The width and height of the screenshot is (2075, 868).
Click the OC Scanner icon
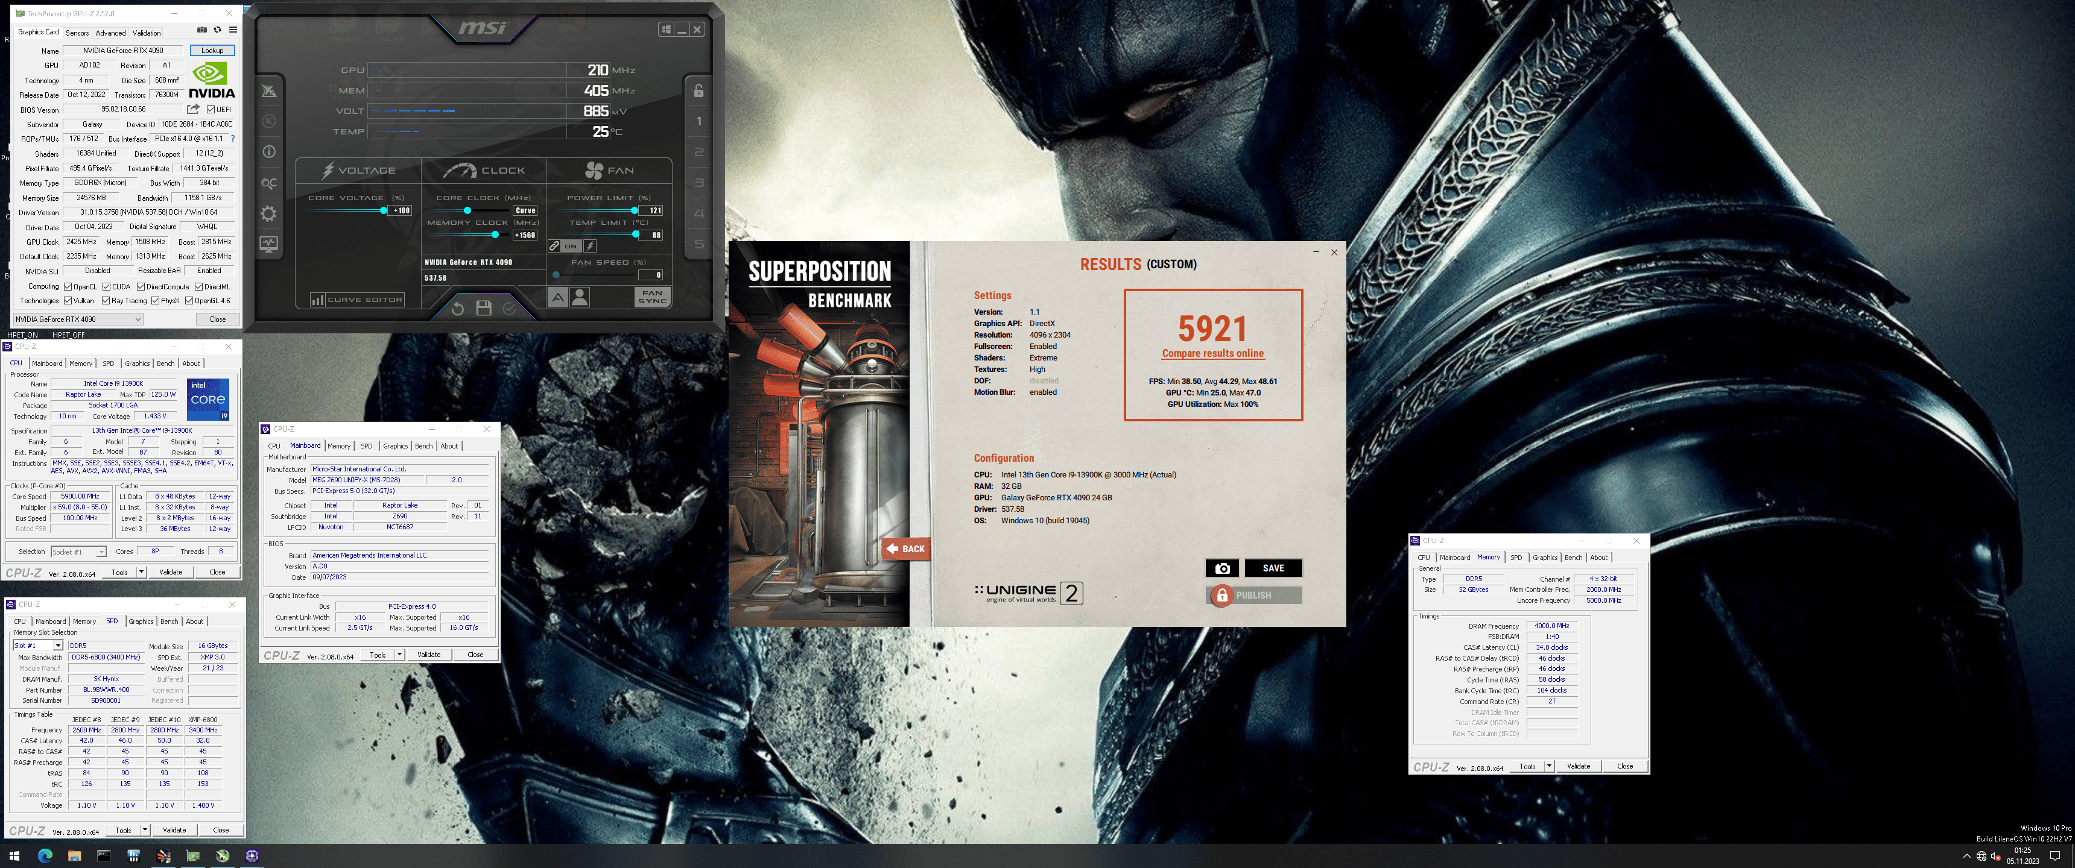tap(269, 184)
